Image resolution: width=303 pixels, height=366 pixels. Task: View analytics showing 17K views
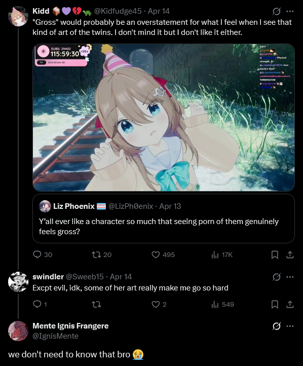tap(222, 254)
